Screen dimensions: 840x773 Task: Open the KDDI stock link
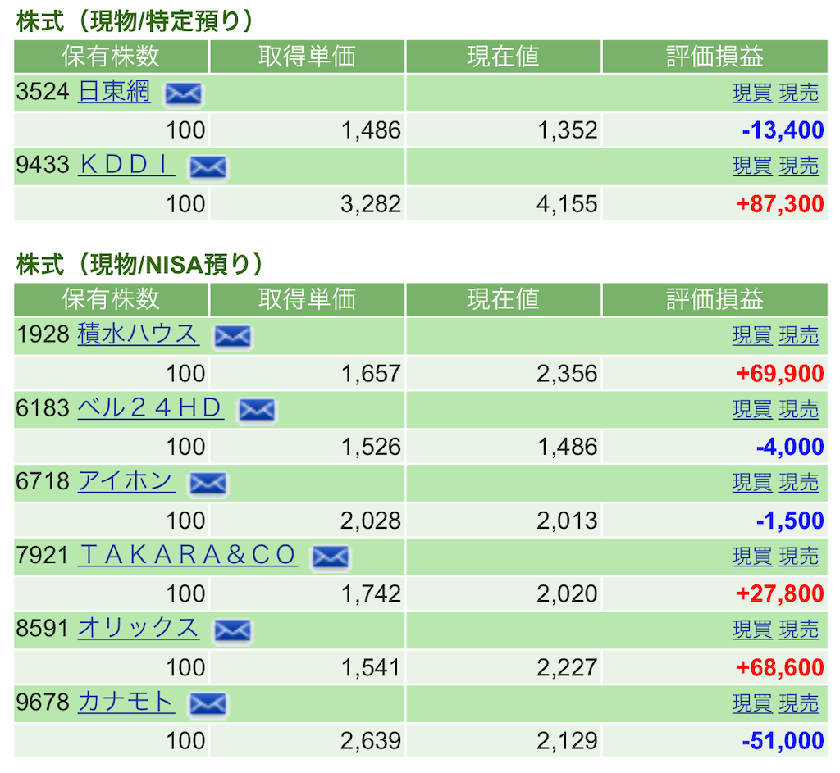(127, 165)
